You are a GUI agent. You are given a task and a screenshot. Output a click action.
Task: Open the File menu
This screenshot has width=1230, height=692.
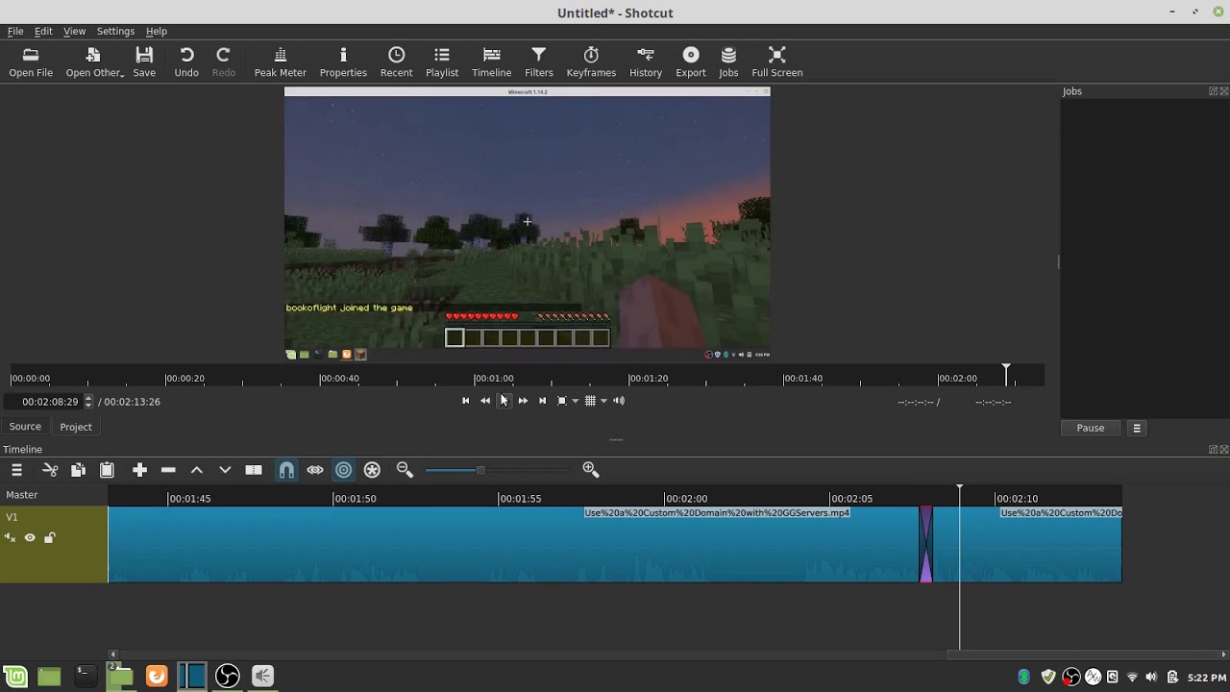[x=15, y=31]
